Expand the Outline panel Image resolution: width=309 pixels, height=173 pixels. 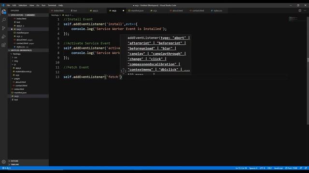pyautogui.click(x=14, y=161)
